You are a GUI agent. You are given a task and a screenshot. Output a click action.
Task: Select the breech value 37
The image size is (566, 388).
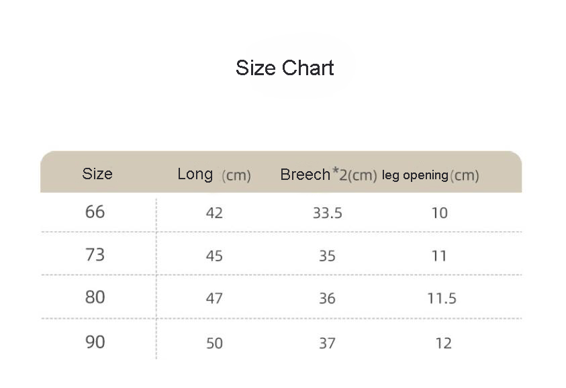point(327,343)
